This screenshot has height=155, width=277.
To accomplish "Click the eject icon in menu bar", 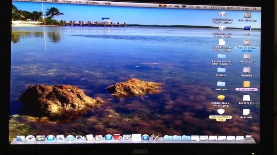I will 205,7.
